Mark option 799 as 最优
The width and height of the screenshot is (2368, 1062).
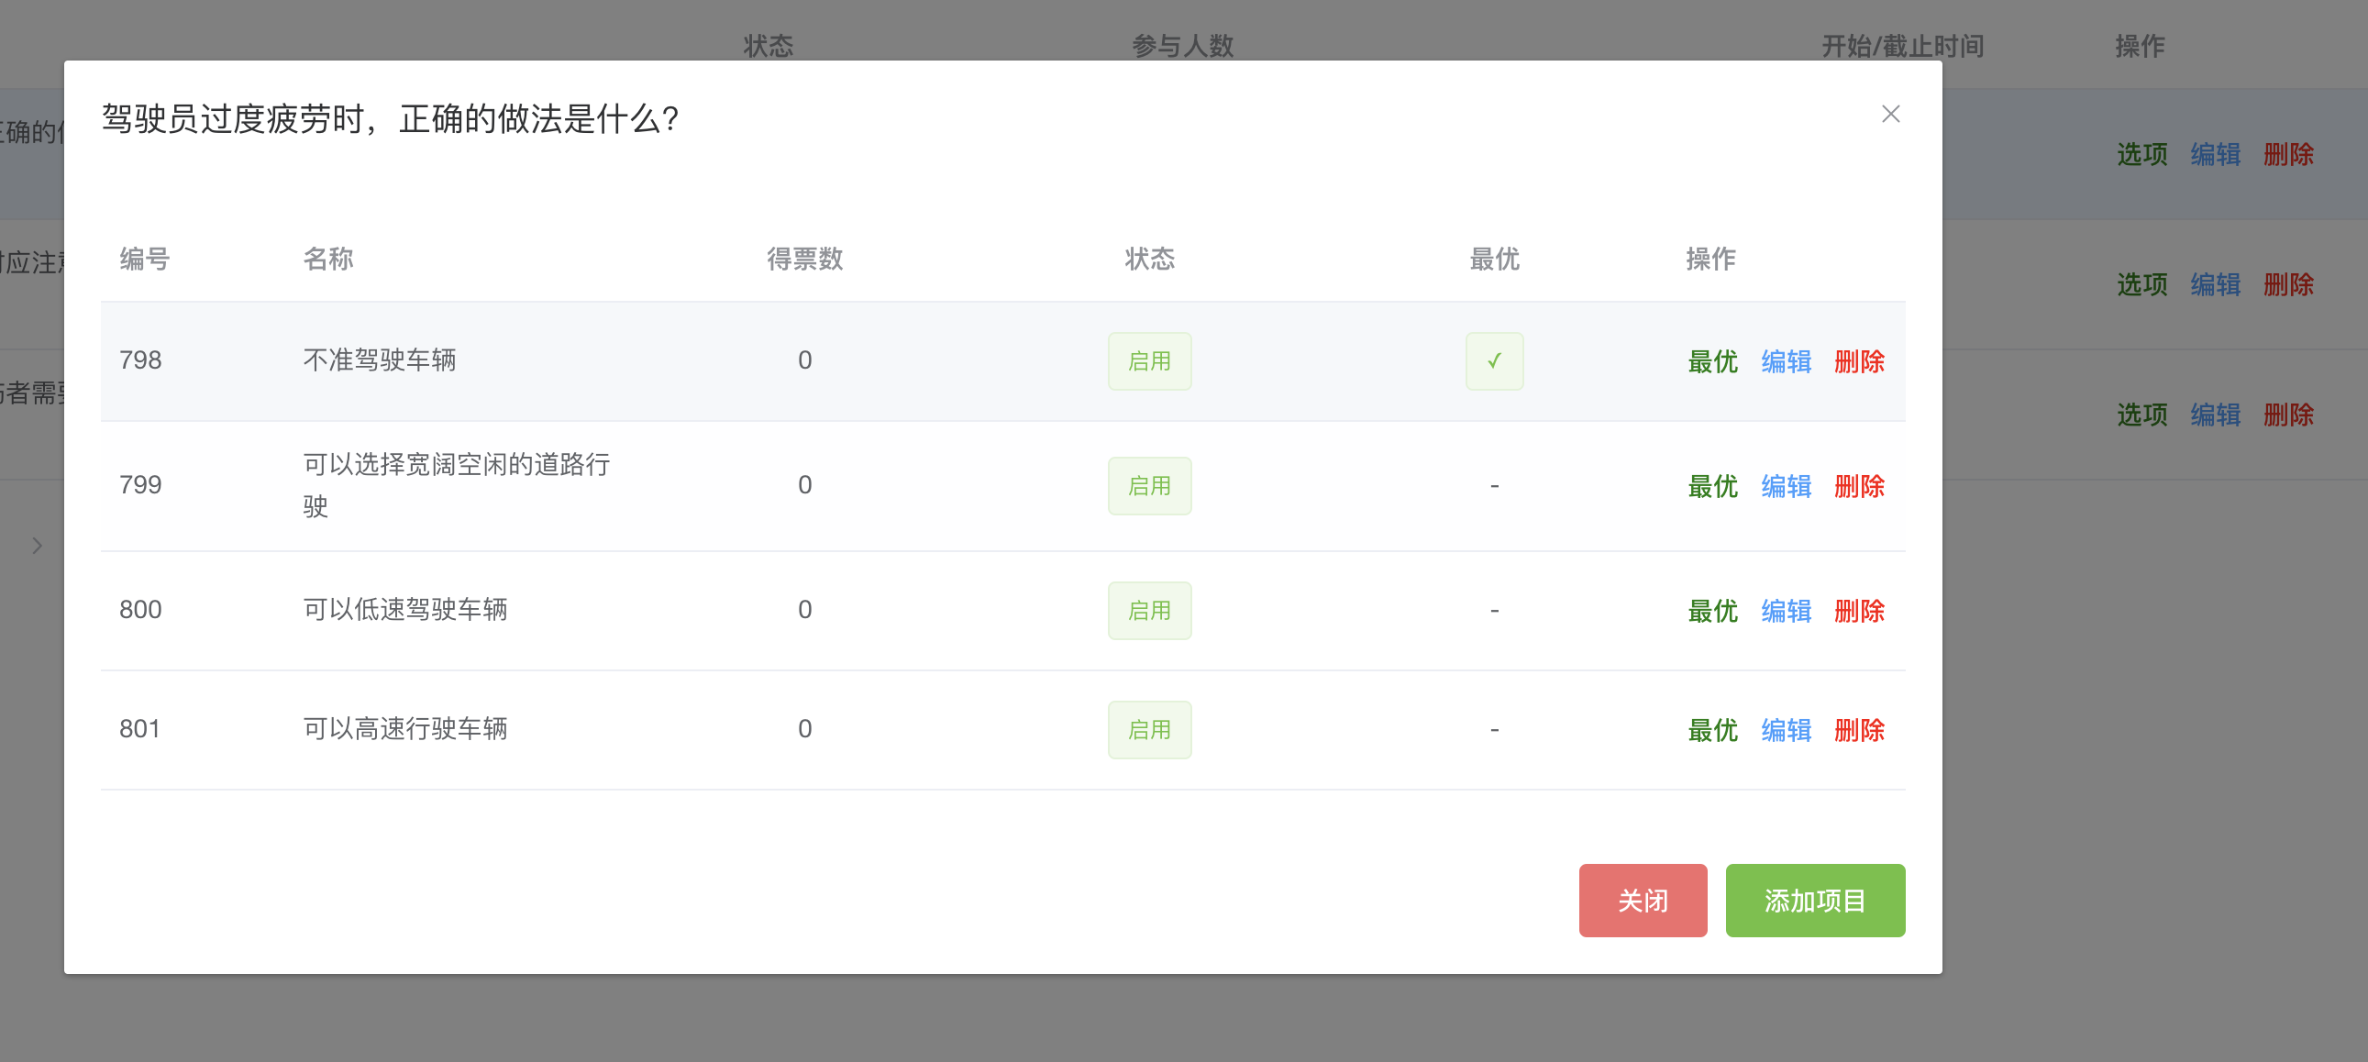pos(1711,485)
